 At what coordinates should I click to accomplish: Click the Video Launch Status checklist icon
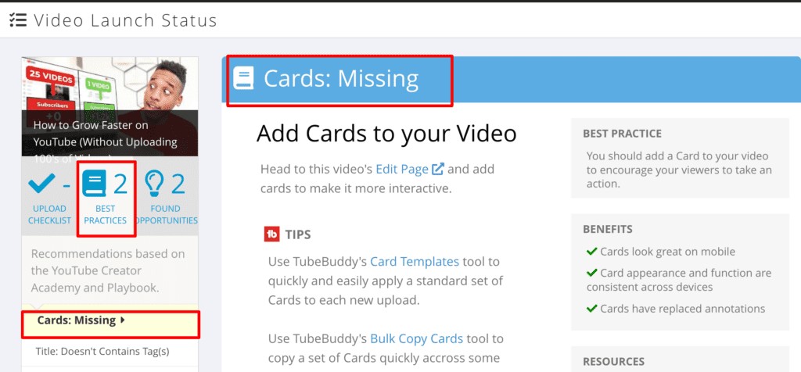(x=18, y=20)
